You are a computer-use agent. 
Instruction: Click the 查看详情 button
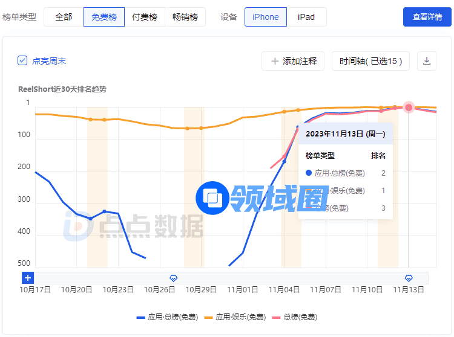click(427, 17)
